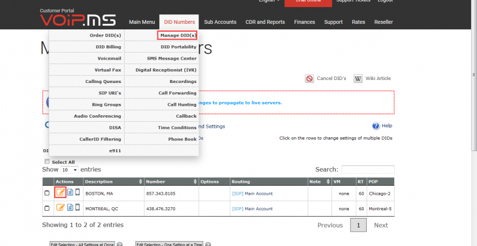
Task: Click into the Search input field
Action: (368, 170)
